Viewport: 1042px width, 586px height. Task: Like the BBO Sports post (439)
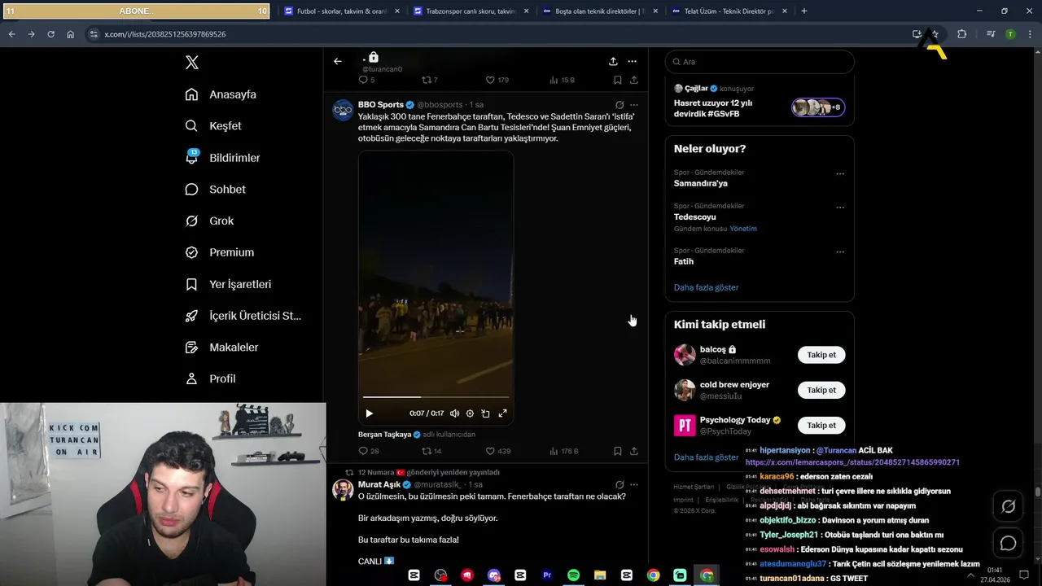pos(497,451)
